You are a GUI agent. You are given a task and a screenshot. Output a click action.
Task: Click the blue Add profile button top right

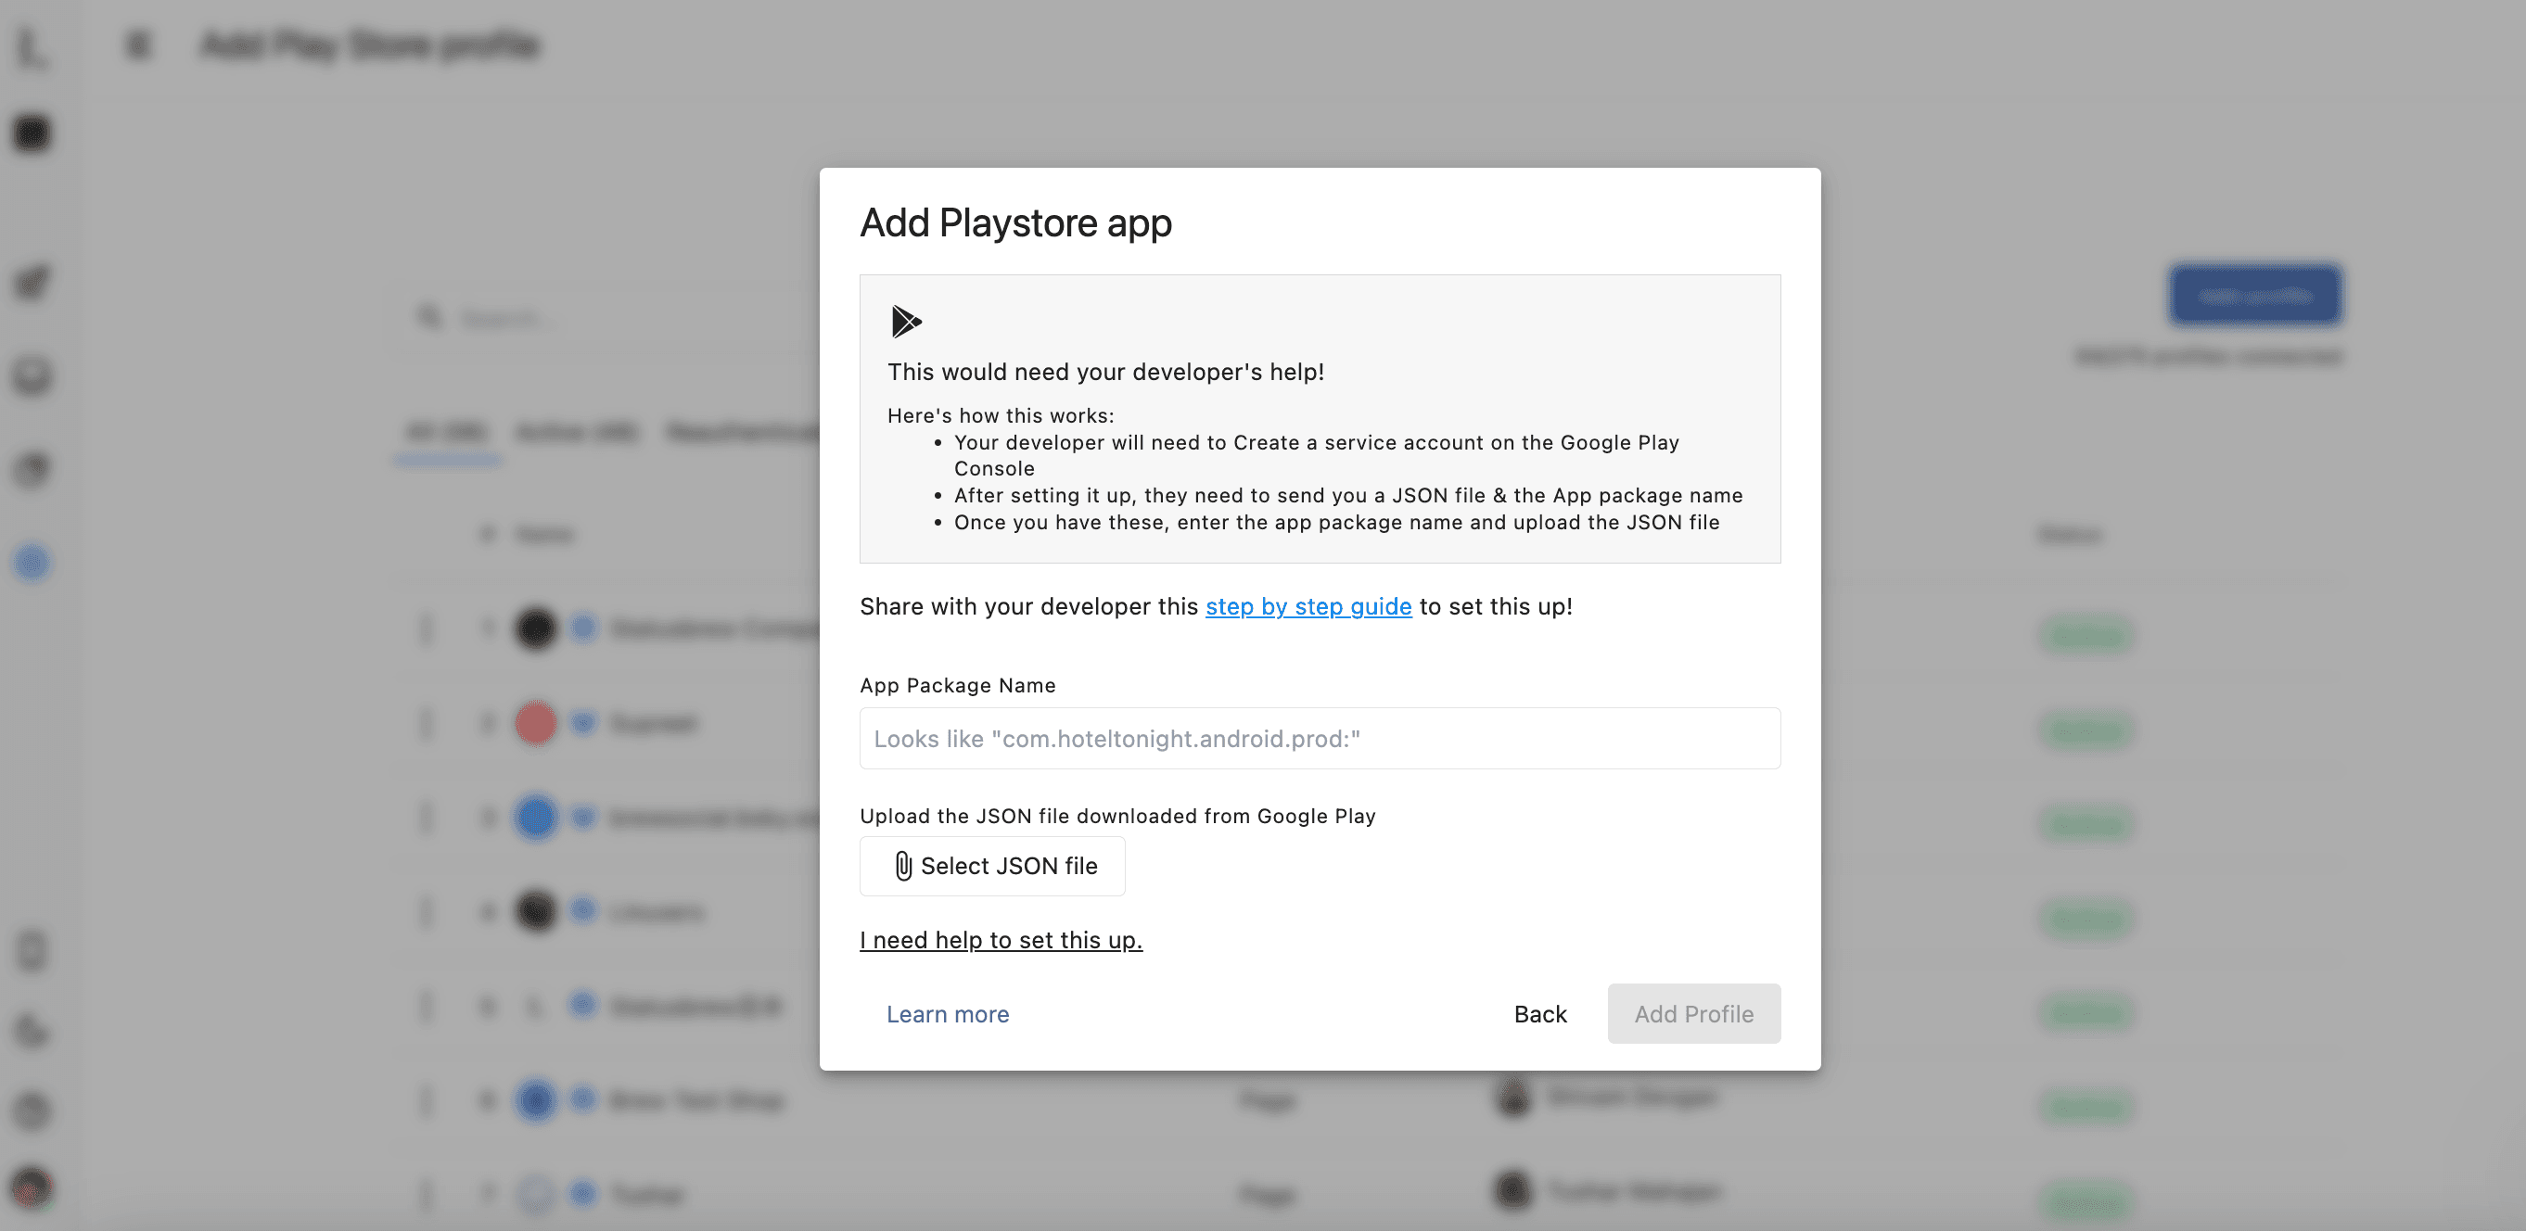(2255, 295)
